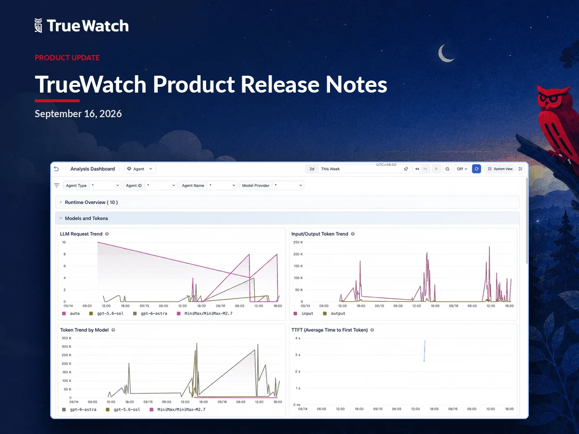Click the blue refresh button
Viewport: 579px width, 434px height.
point(476,169)
